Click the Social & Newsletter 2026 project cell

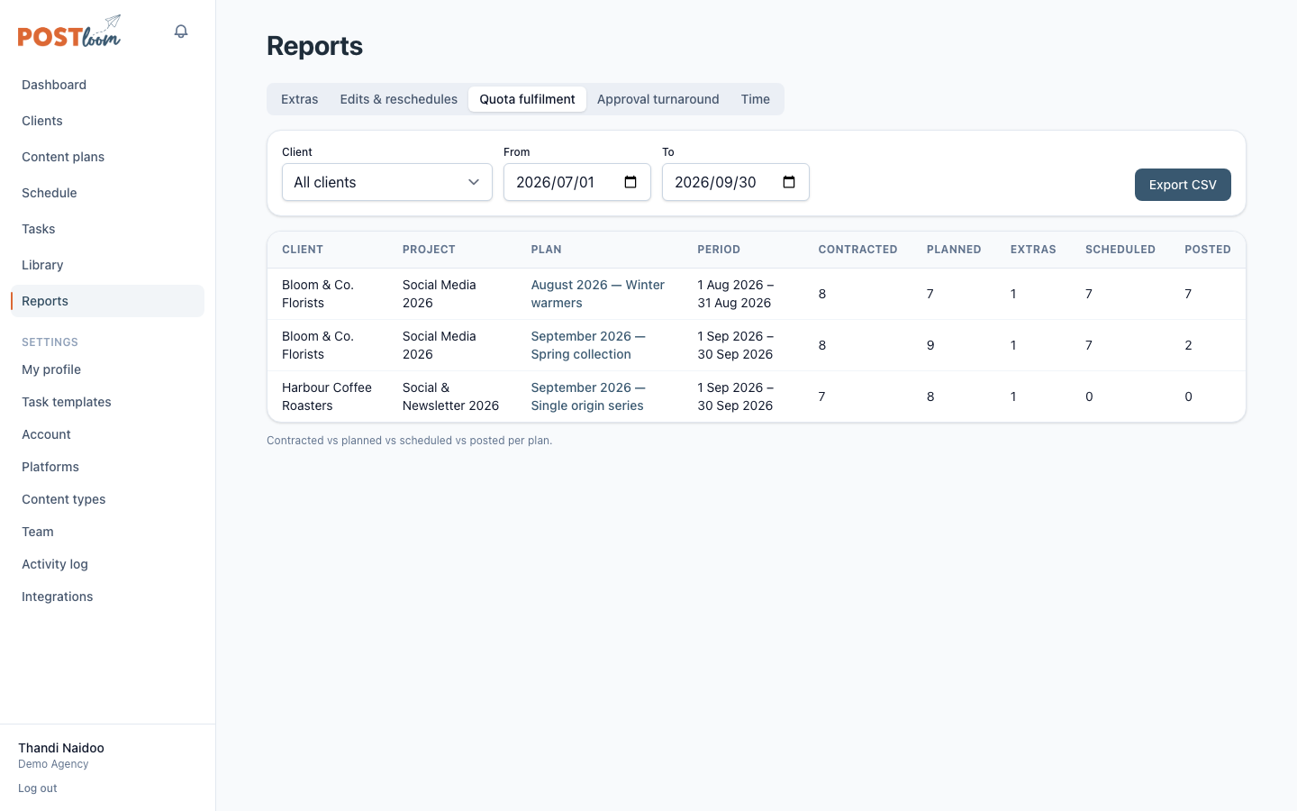(450, 396)
